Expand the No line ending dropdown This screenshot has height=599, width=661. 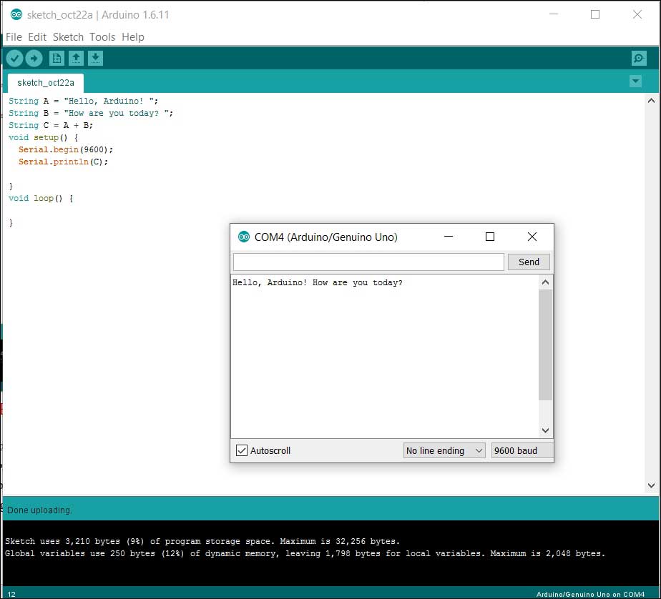444,451
